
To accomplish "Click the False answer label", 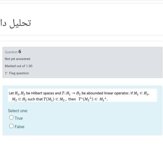I will tap(20, 127).
